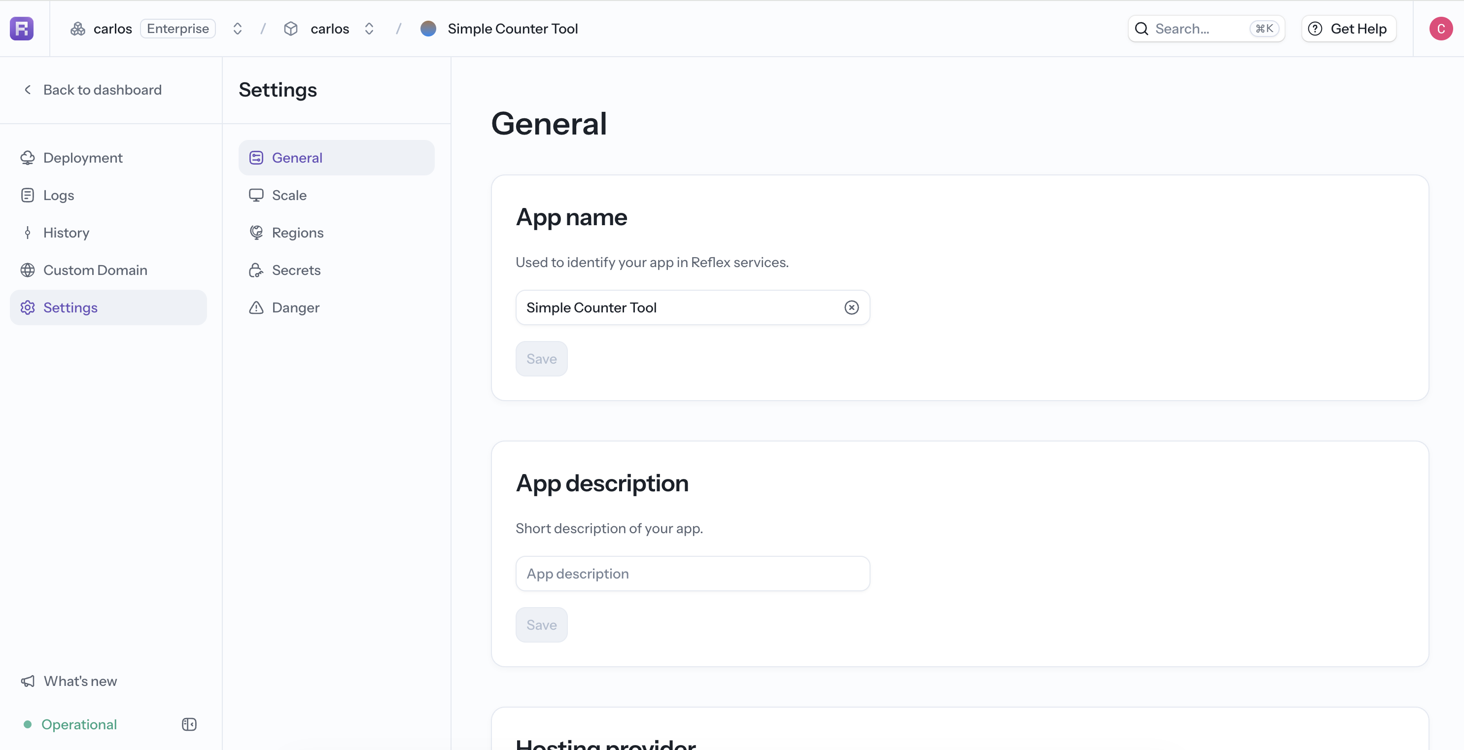
Task: Click the carlos project name
Action: 330,29
